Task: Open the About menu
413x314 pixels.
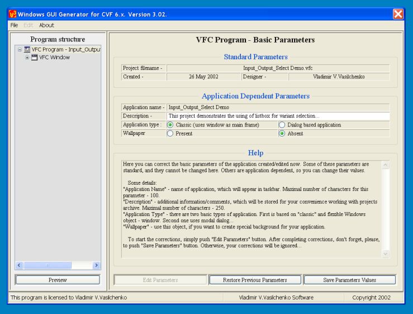Action: tap(46, 25)
